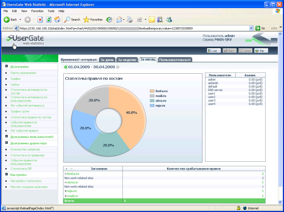The image size is (284, 212).
Task: Collapse the Диаграммы sidebar section
Action: (x=6, y=67)
